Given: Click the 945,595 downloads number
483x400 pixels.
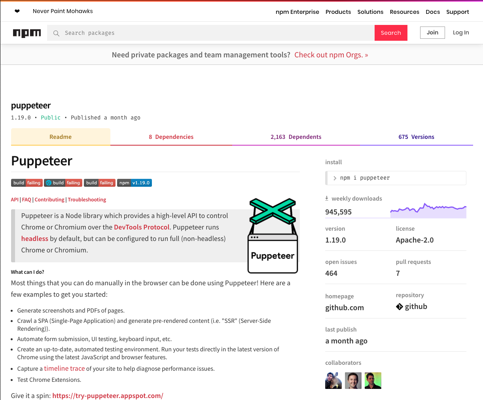Looking at the screenshot, I should point(339,212).
